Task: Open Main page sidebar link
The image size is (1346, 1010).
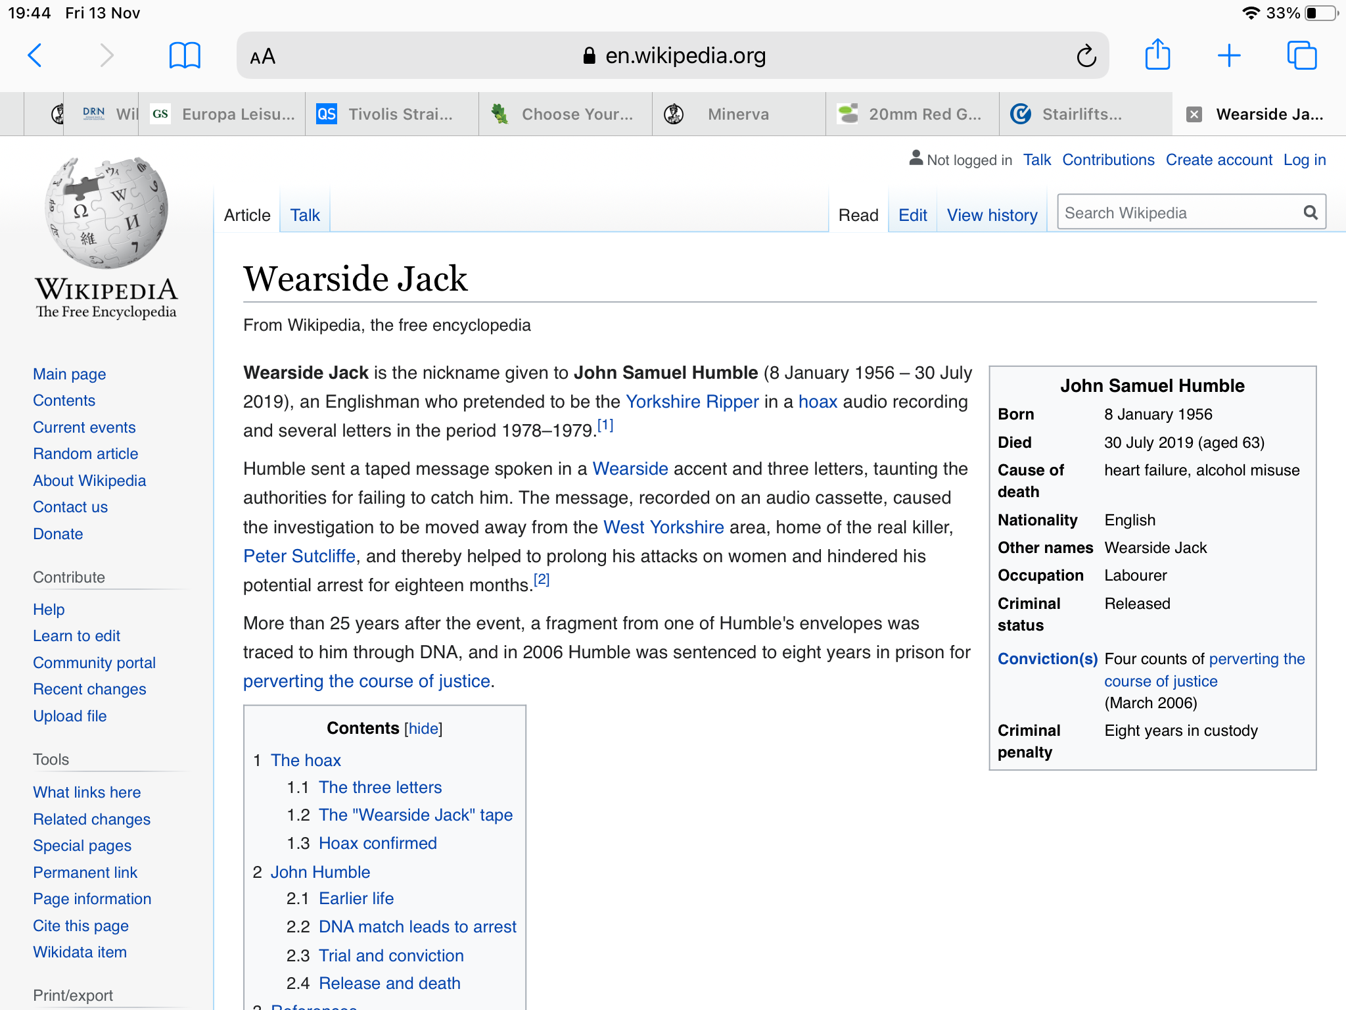Action: (70, 374)
